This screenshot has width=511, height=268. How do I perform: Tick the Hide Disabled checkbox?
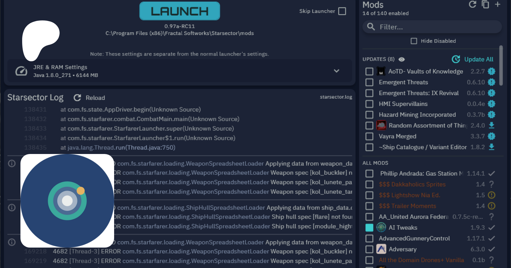[x=414, y=41]
